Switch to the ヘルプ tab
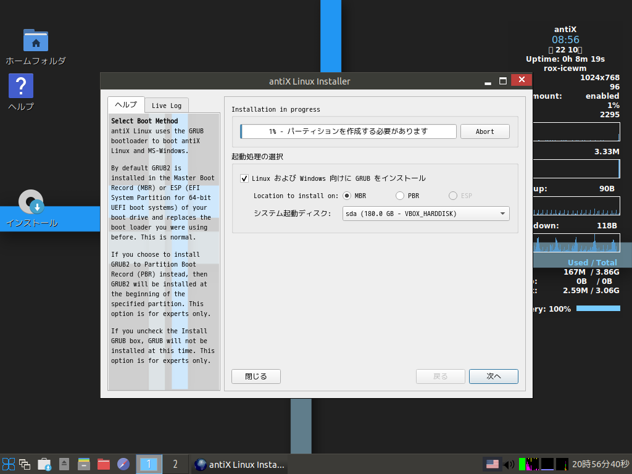This screenshot has height=474, width=632. click(126, 105)
